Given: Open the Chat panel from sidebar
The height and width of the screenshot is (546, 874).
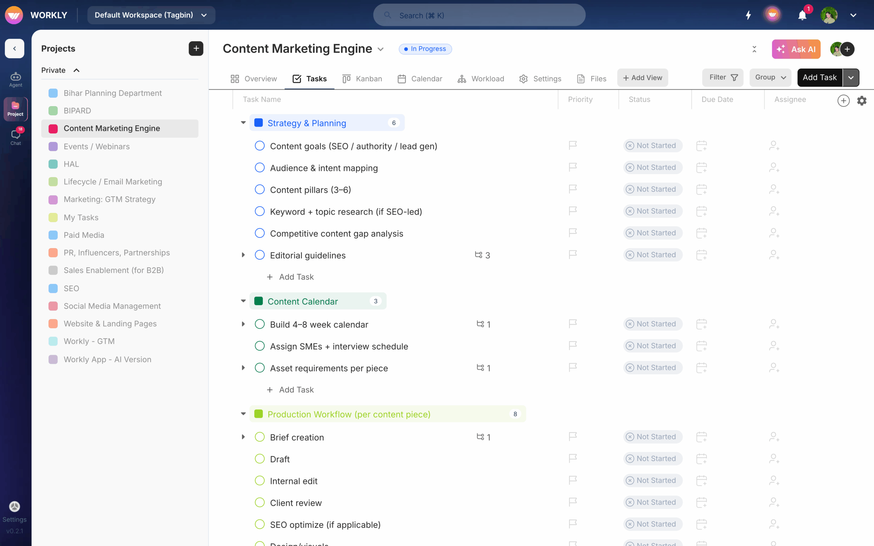Looking at the screenshot, I should coord(15,135).
